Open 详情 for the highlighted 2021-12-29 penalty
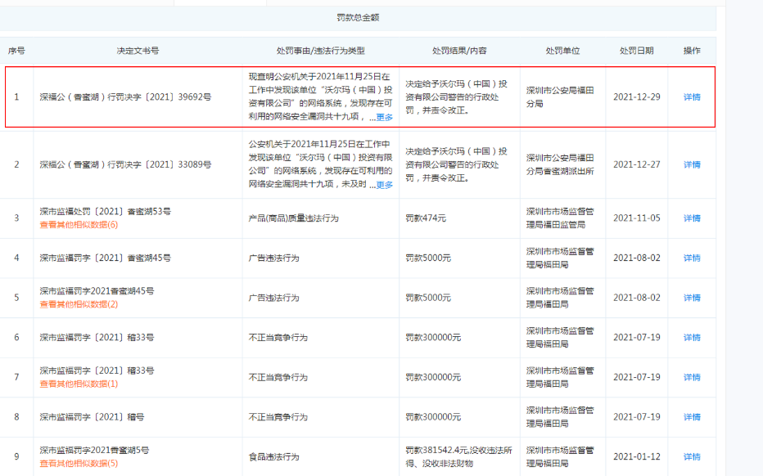This screenshot has height=476, width=763. coord(690,97)
